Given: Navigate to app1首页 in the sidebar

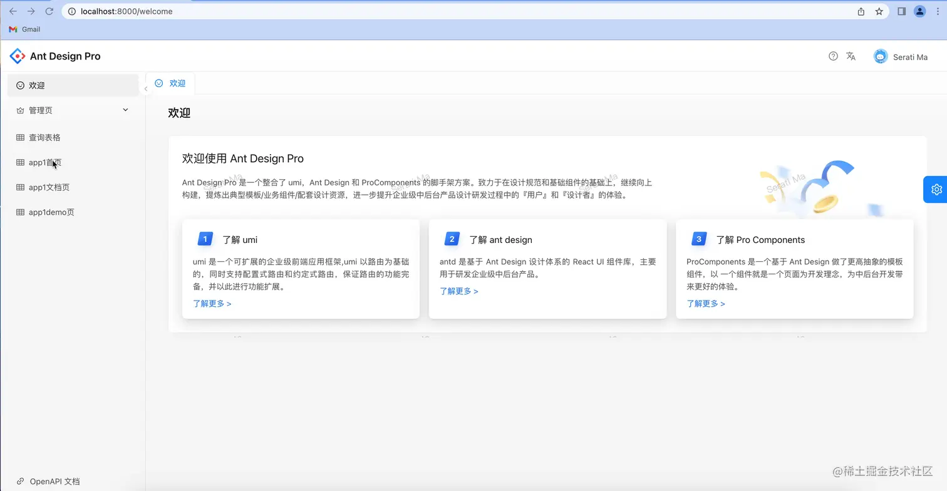Looking at the screenshot, I should pyautogui.click(x=73, y=162).
